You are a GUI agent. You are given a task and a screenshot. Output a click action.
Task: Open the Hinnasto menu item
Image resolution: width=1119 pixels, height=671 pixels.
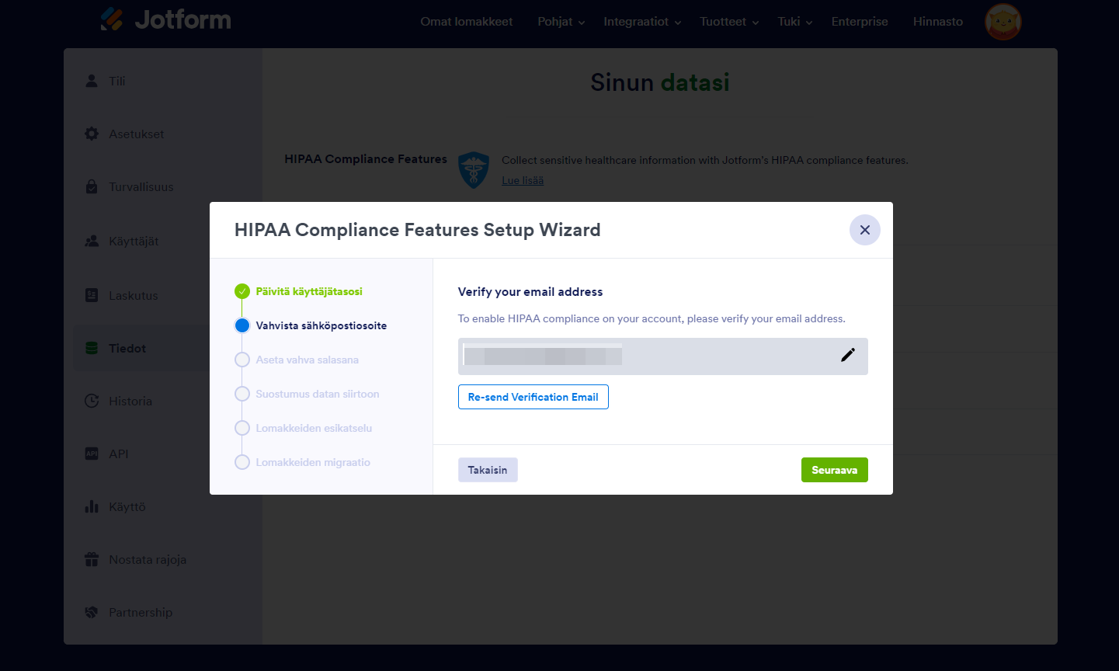(x=937, y=22)
